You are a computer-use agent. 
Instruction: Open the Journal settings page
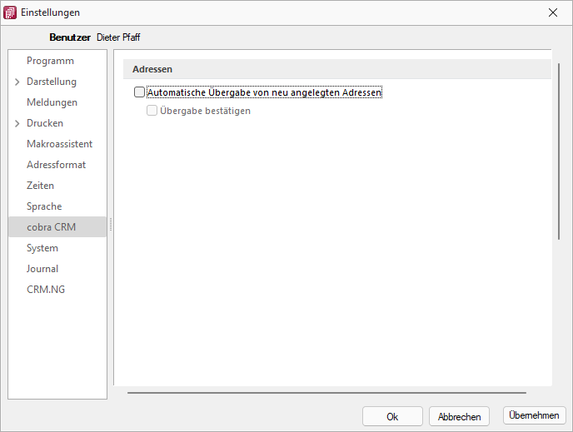(42, 269)
